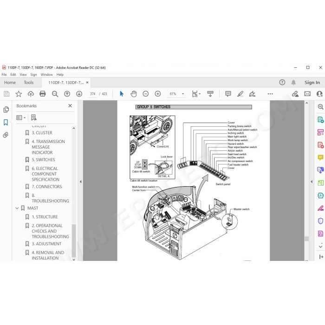Open Help question mark icon
This screenshot has width=325, height=325.
(282, 82)
